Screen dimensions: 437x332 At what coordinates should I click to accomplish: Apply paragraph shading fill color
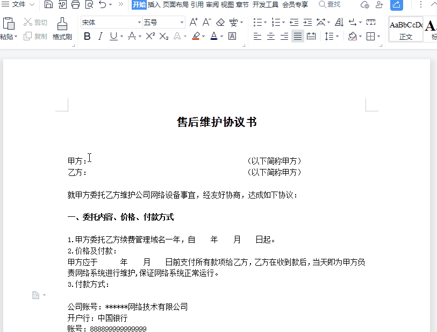pyautogui.click(x=353, y=36)
